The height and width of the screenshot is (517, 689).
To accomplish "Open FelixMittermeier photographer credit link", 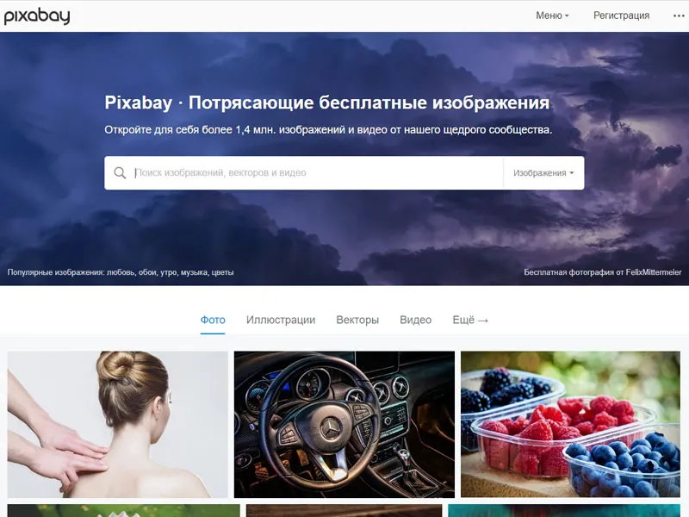I will (654, 272).
